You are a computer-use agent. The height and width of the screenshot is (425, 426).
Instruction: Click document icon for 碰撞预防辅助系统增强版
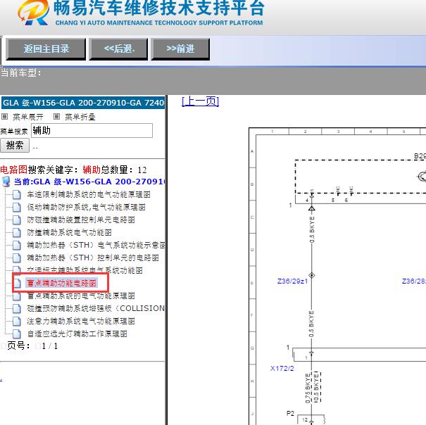click(x=17, y=308)
